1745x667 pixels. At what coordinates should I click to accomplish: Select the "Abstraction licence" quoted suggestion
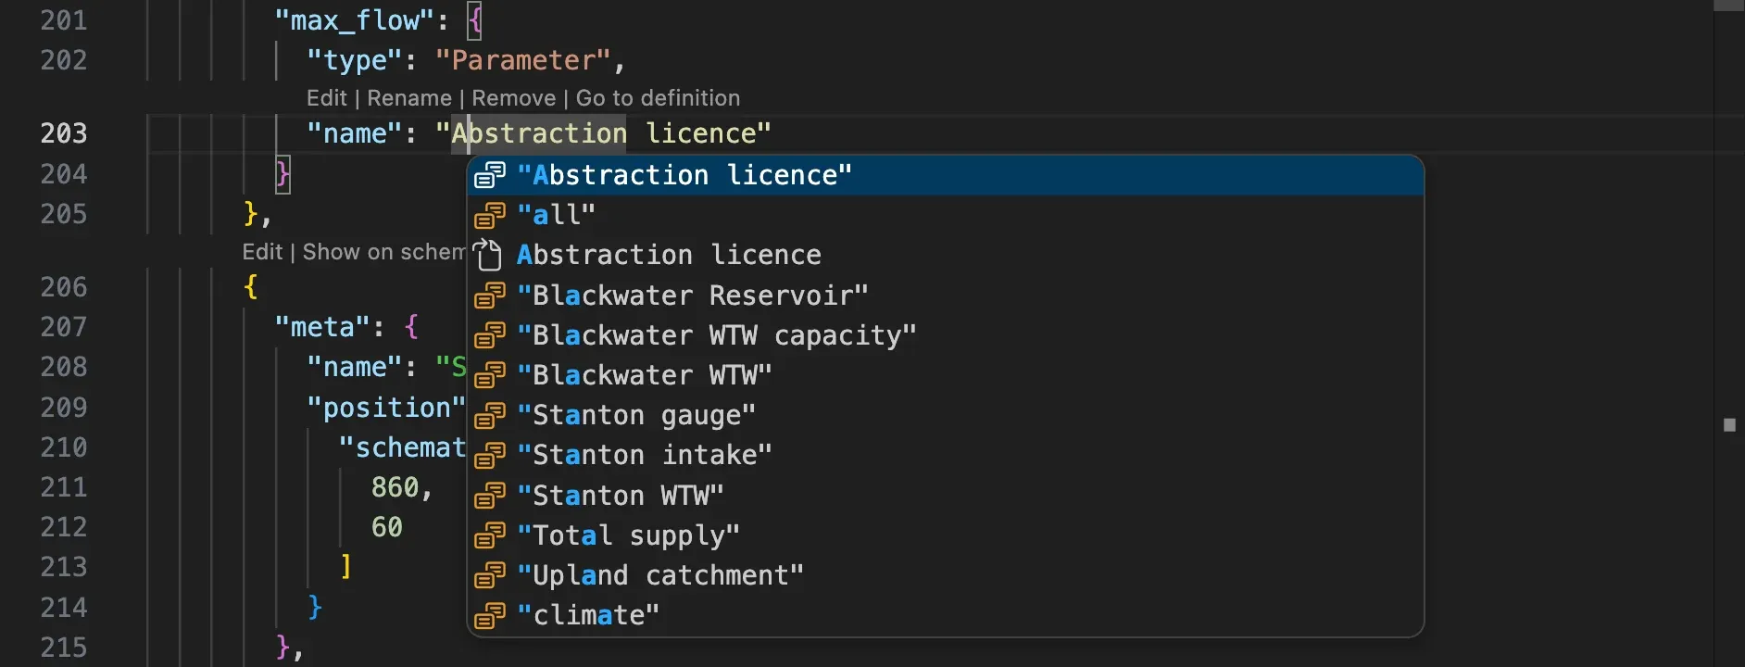(946, 175)
